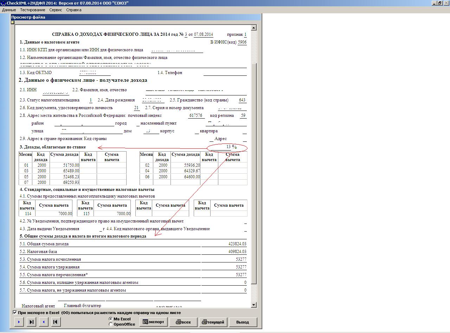Open the Тестирование menu

(x=32, y=10)
